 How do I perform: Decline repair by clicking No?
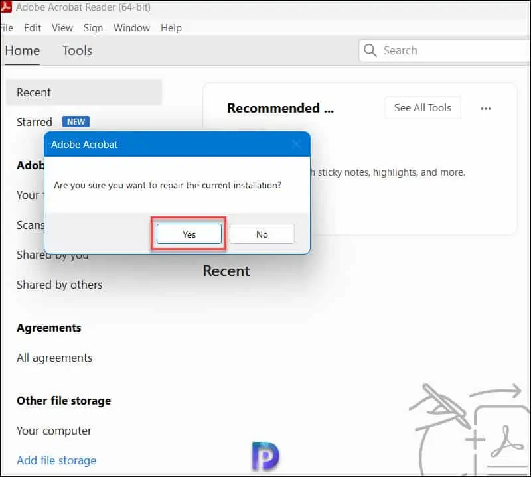coord(262,234)
